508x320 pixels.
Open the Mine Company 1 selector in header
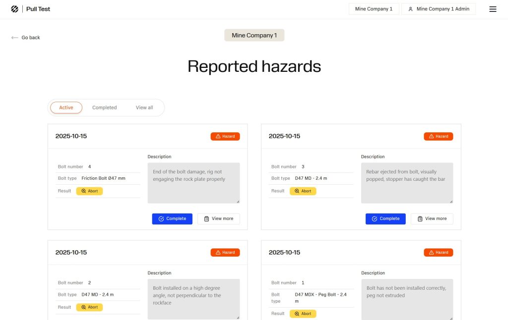(x=374, y=9)
